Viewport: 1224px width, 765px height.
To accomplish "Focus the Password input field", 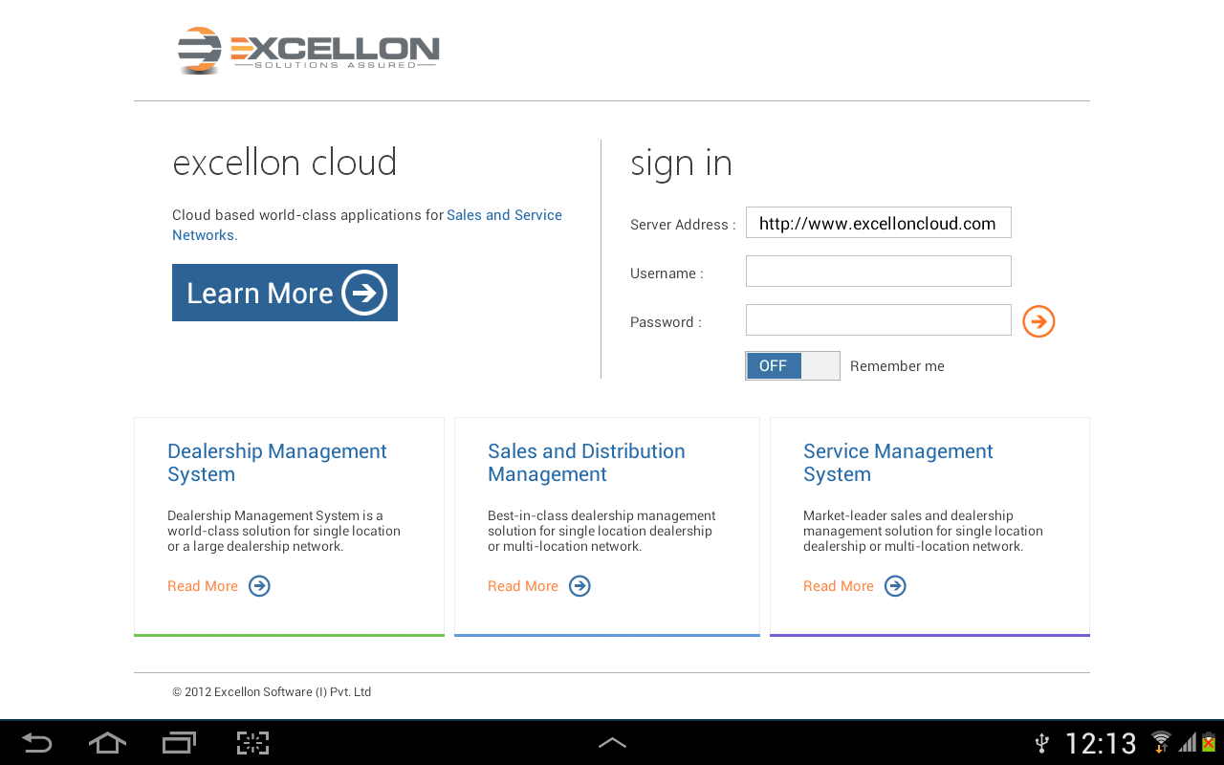I will coord(879,320).
